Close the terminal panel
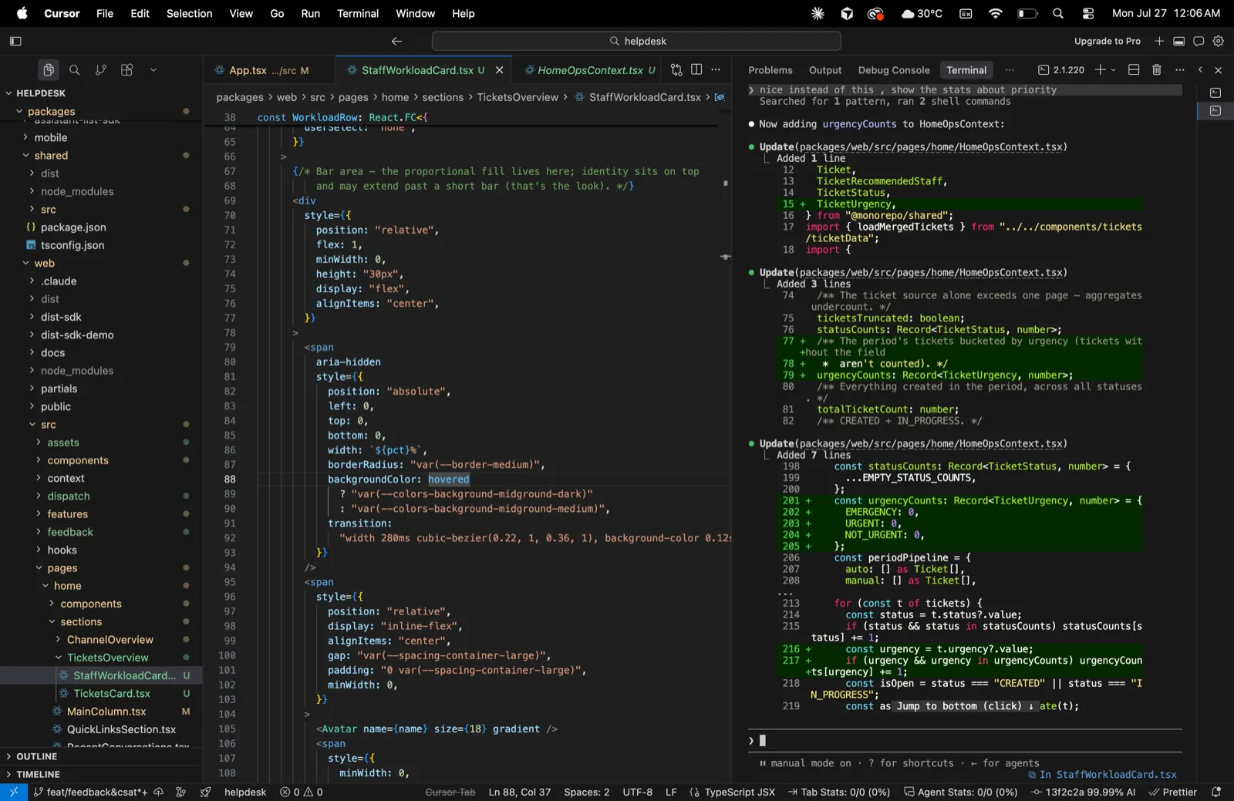The image size is (1234, 801). coord(1219,70)
